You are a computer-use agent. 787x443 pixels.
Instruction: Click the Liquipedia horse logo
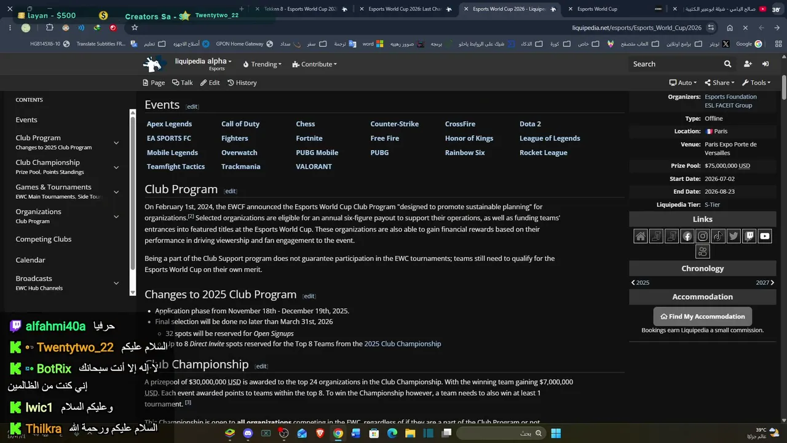tap(154, 64)
